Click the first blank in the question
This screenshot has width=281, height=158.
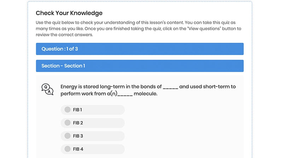[170, 87]
